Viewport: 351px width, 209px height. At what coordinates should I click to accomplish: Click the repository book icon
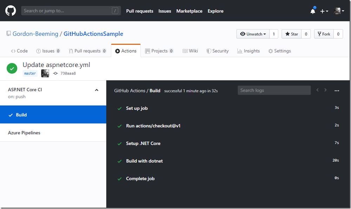8,34
